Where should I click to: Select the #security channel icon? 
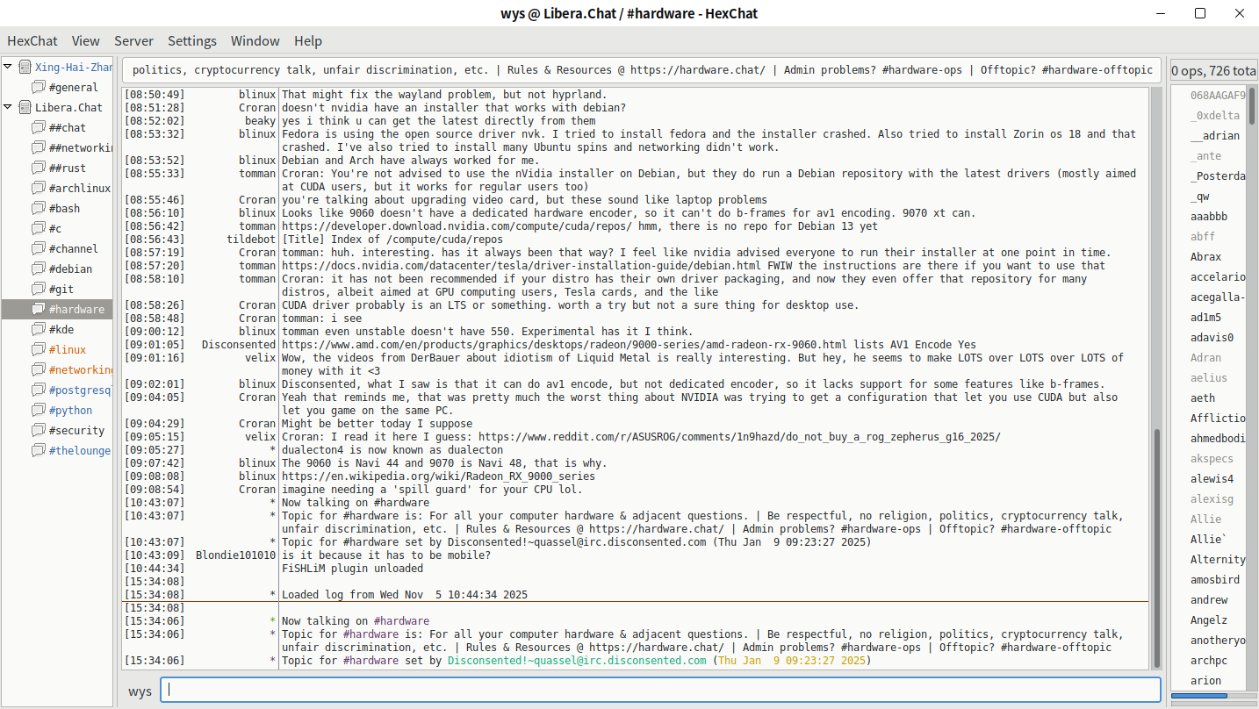39,430
